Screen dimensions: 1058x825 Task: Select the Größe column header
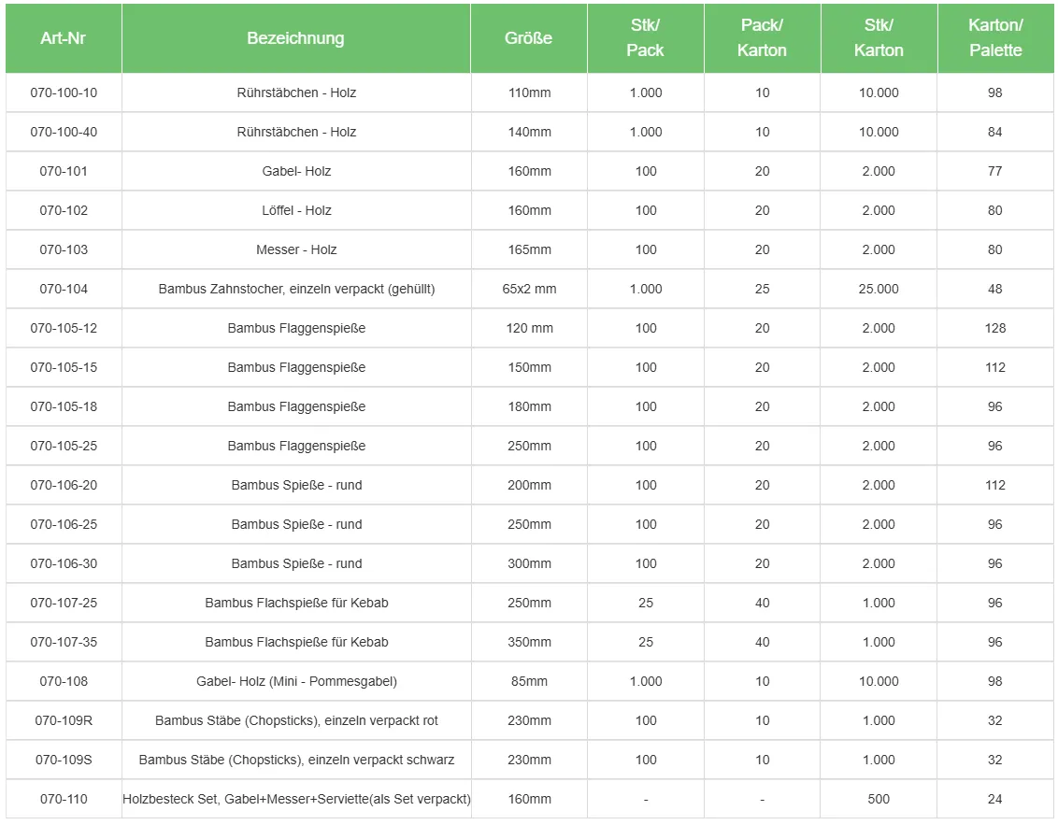528,38
